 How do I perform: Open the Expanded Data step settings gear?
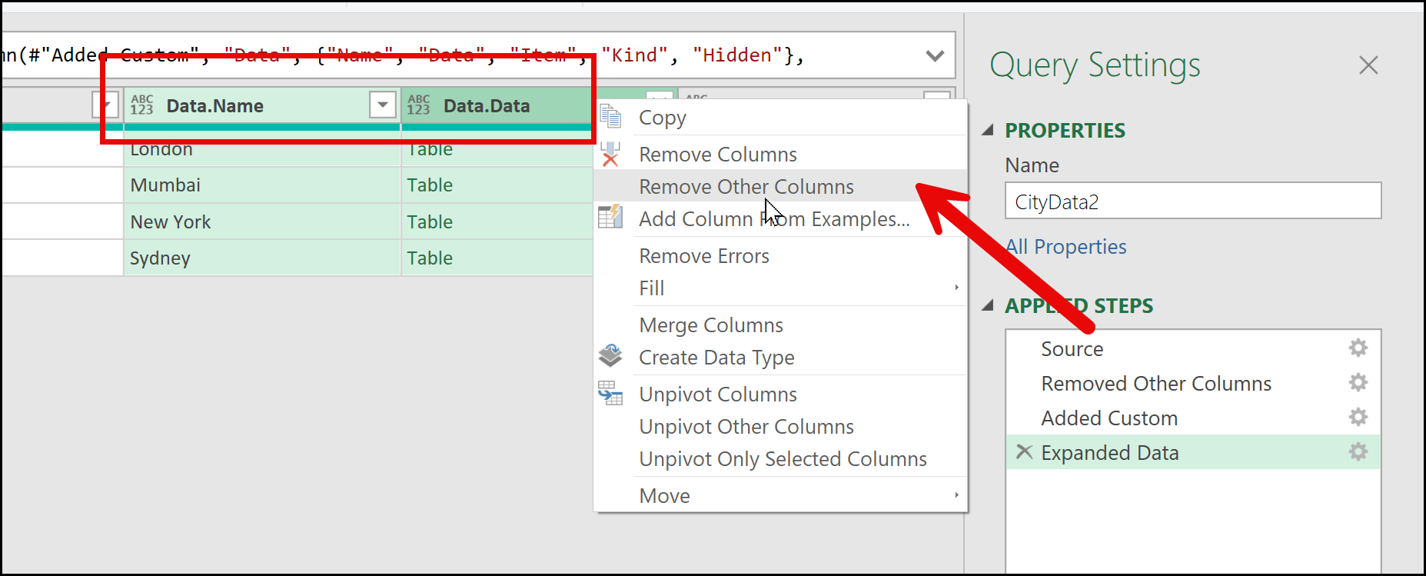[x=1358, y=452]
